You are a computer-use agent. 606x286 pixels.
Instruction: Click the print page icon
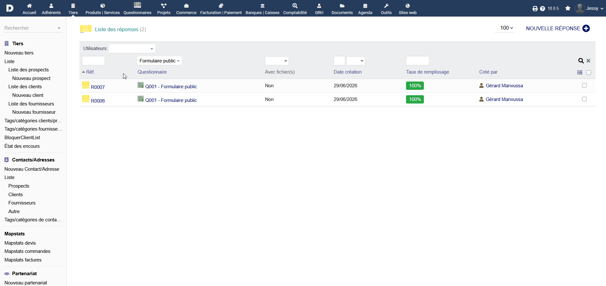pyautogui.click(x=535, y=9)
